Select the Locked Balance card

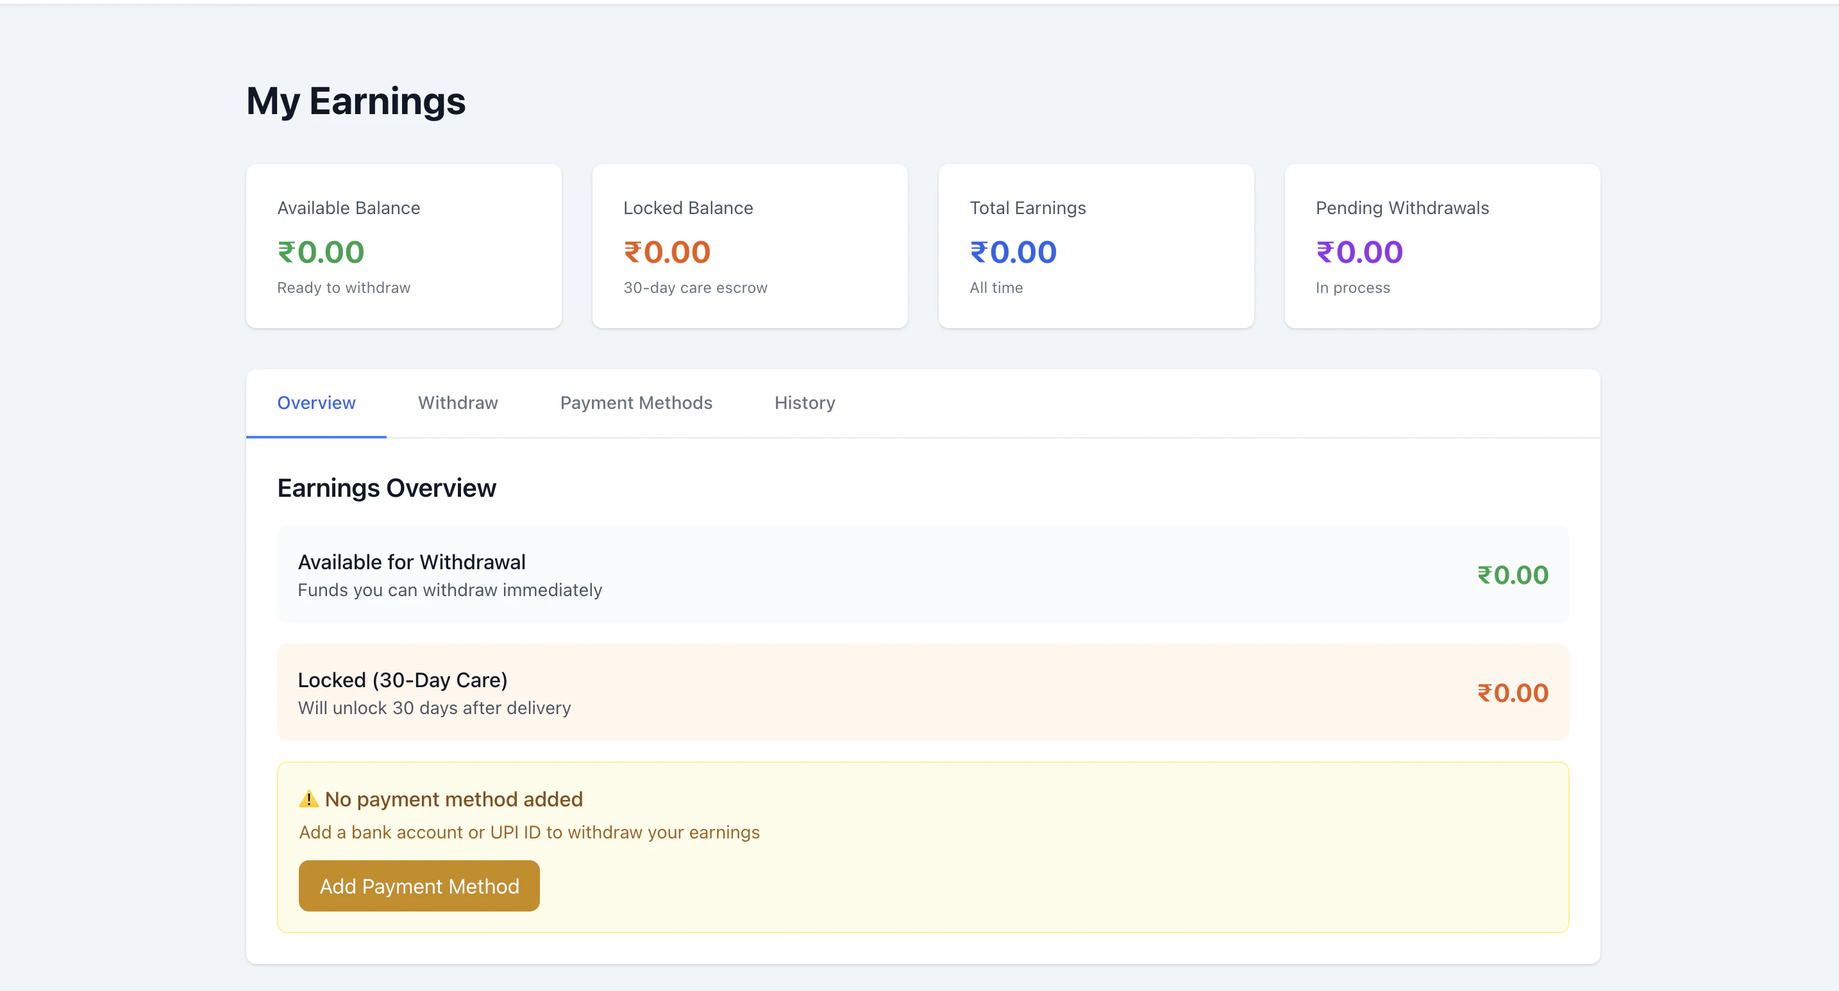[750, 246]
